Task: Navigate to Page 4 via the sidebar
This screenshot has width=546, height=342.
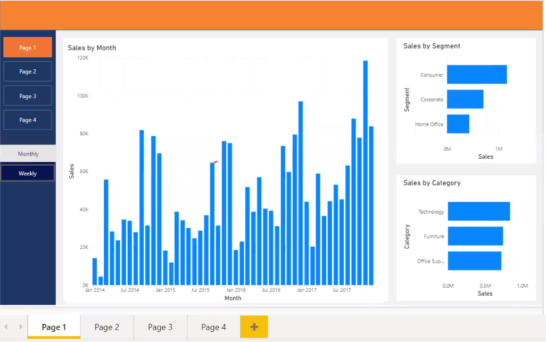Action: click(28, 119)
